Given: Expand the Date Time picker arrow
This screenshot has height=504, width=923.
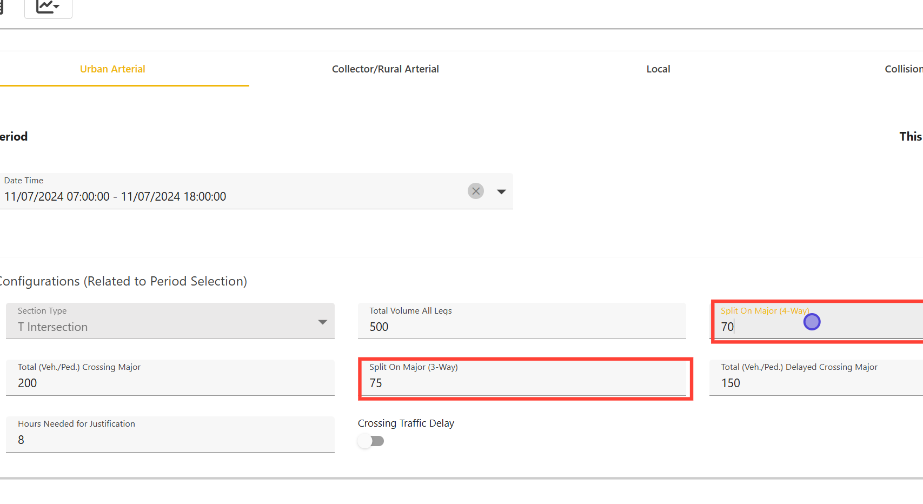Looking at the screenshot, I should coord(501,191).
